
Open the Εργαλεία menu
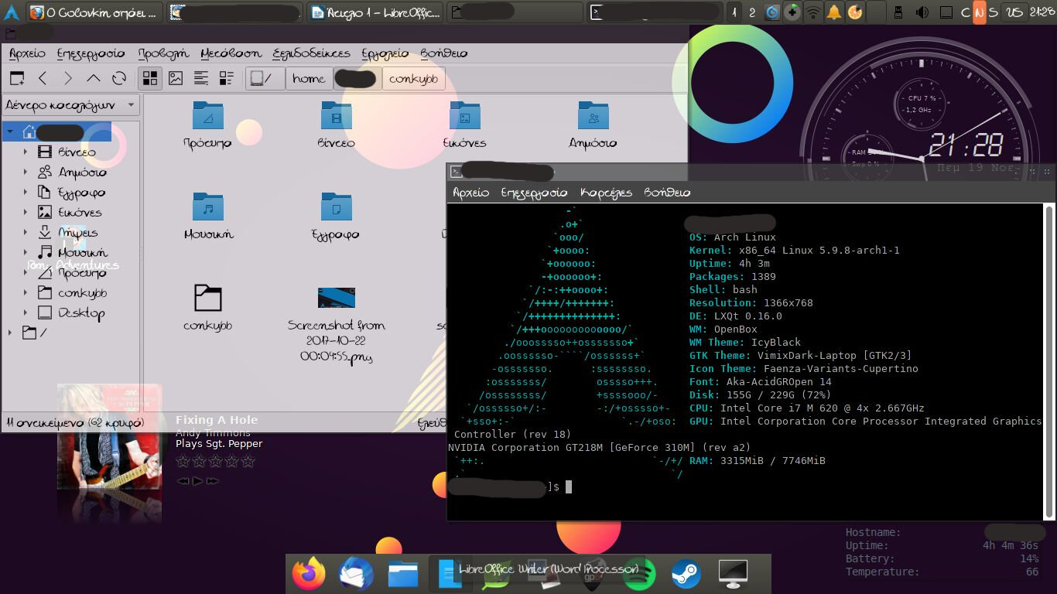tap(385, 53)
